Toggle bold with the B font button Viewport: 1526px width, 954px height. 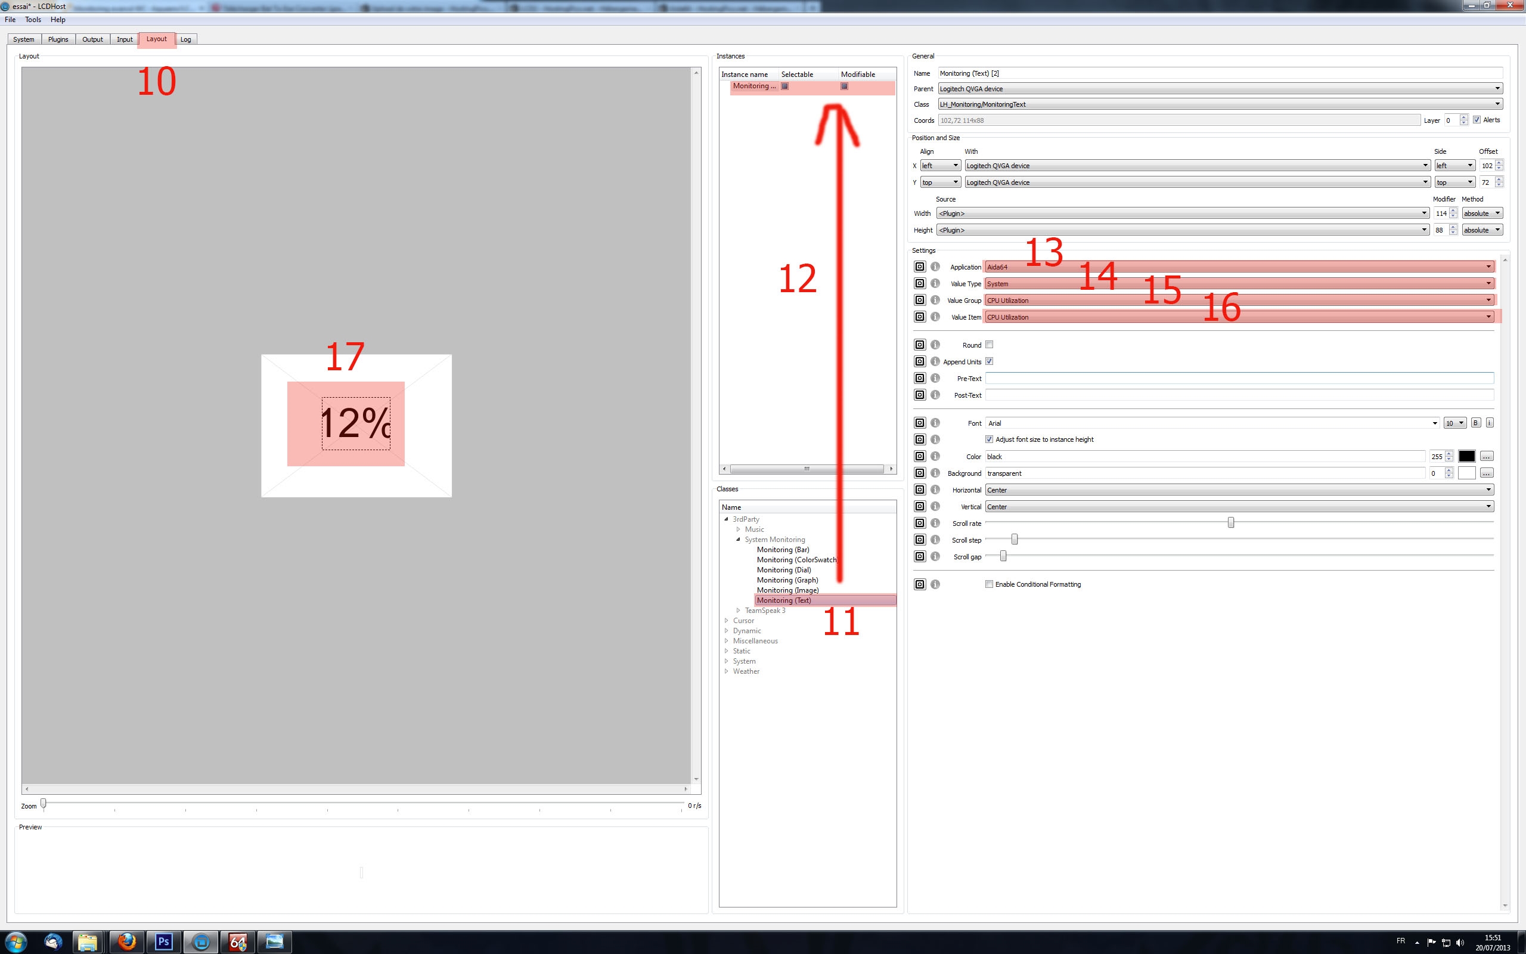click(1475, 423)
